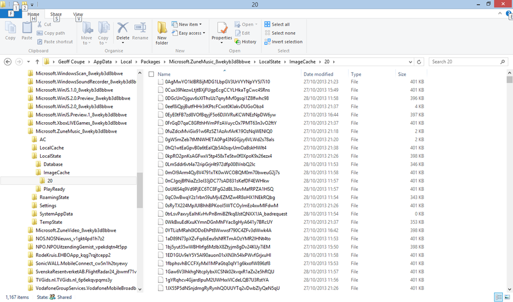Select the PlayReady folder in the tree
This screenshot has height=302, width=513.
54,189
